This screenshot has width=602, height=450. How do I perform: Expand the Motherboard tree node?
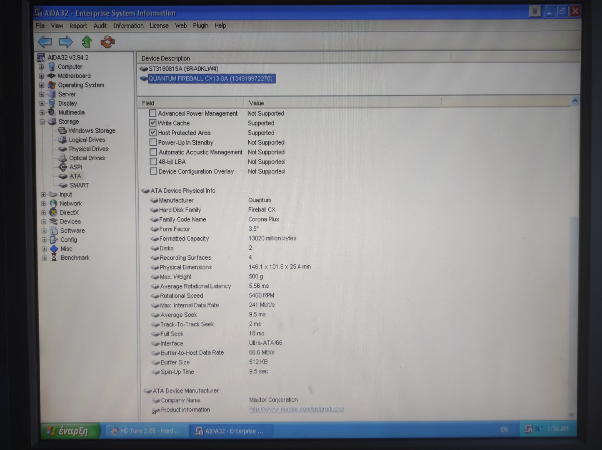[42, 76]
